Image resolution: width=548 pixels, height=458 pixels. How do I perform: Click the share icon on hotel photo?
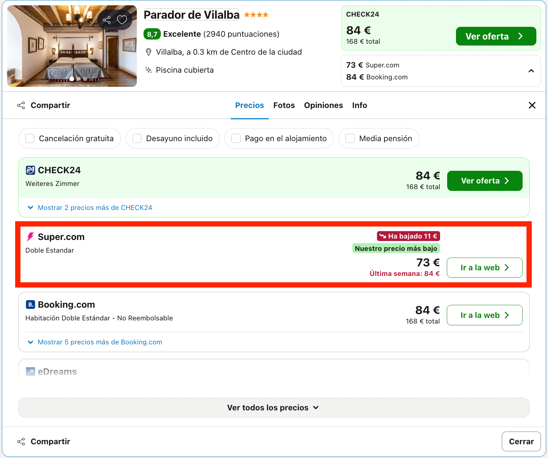(x=106, y=20)
